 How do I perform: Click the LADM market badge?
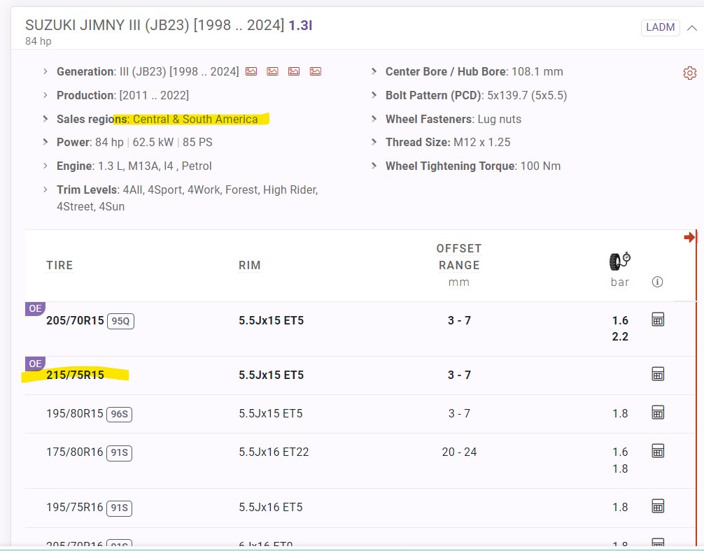(x=660, y=28)
